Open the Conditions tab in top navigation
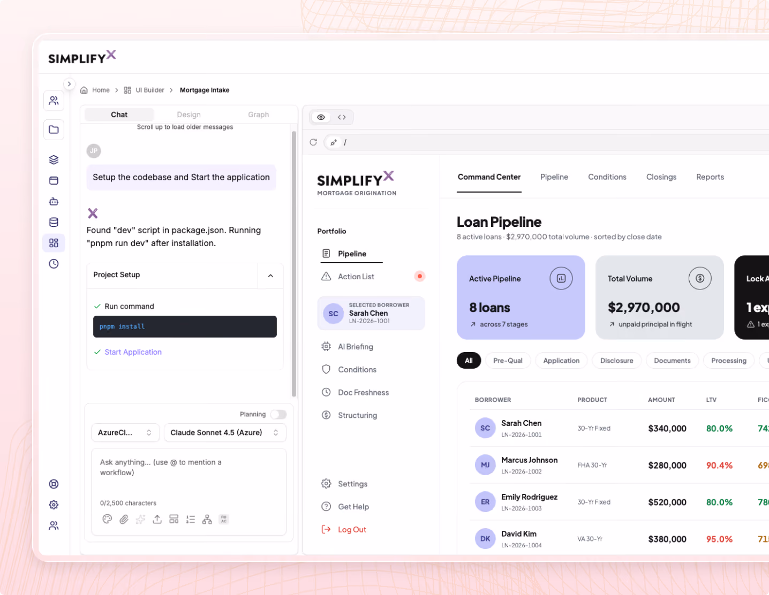This screenshot has width=769, height=595. [607, 177]
